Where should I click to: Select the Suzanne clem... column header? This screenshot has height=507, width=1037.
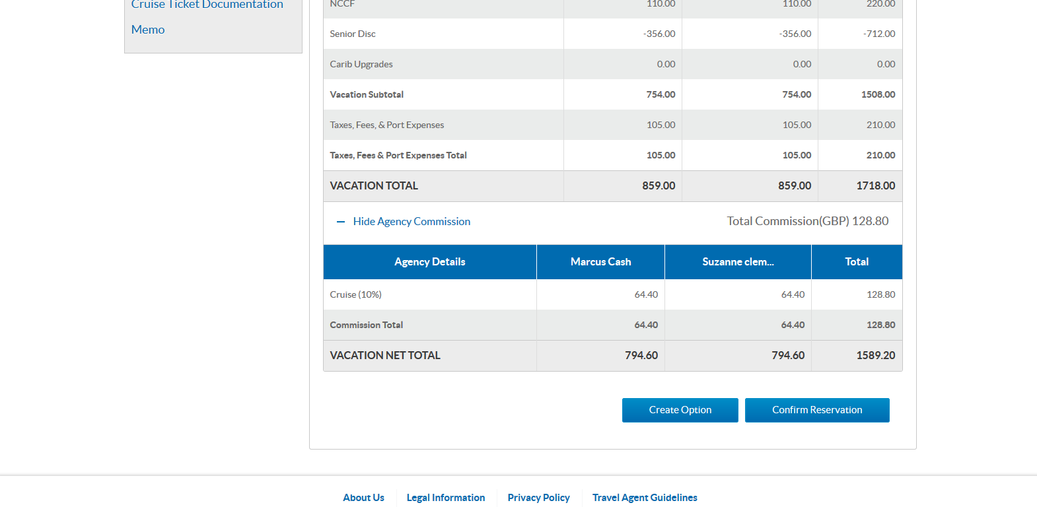click(x=738, y=262)
